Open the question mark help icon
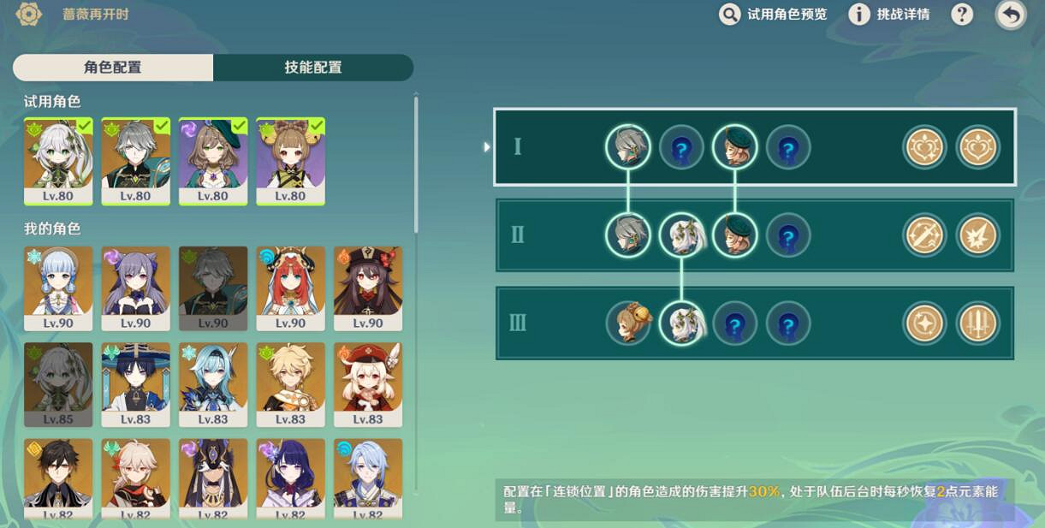The height and width of the screenshot is (528, 1045). point(963,15)
